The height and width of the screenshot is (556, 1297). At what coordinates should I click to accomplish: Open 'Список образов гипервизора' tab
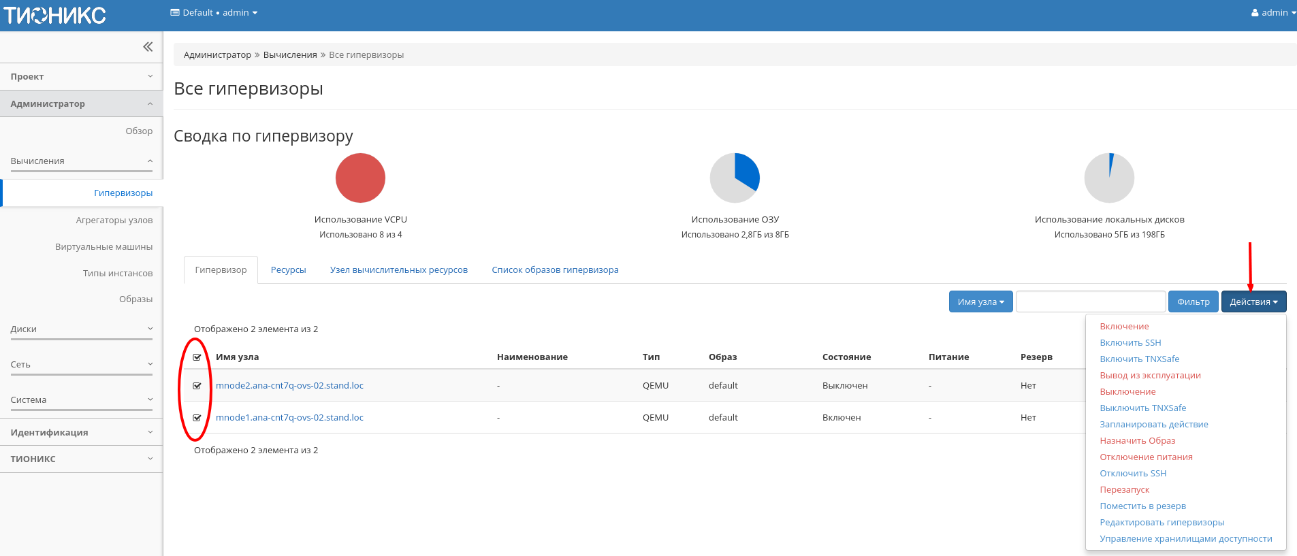(x=555, y=270)
